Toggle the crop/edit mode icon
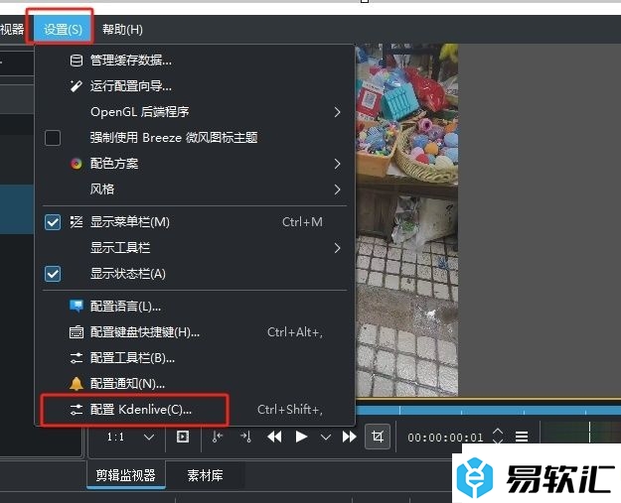The image size is (621, 503). tap(378, 437)
